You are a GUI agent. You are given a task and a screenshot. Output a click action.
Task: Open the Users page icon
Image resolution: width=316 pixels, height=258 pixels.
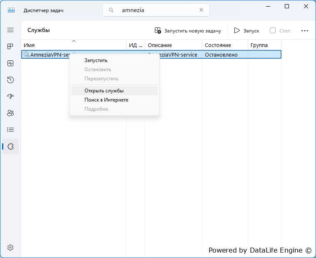click(x=10, y=113)
